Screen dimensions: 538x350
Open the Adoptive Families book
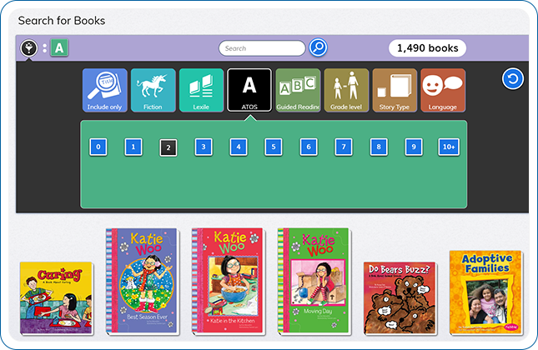[486, 292]
